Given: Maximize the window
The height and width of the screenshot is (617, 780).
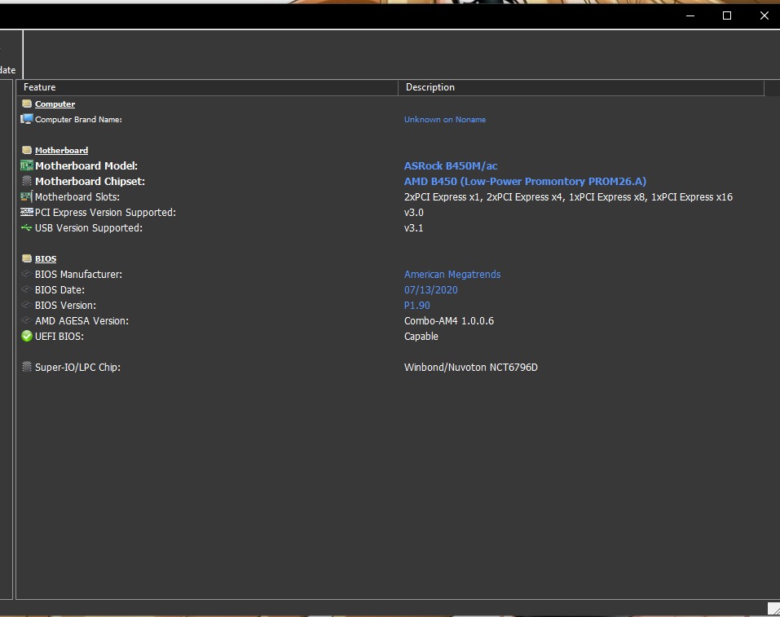Looking at the screenshot, I should coord(727,15).
